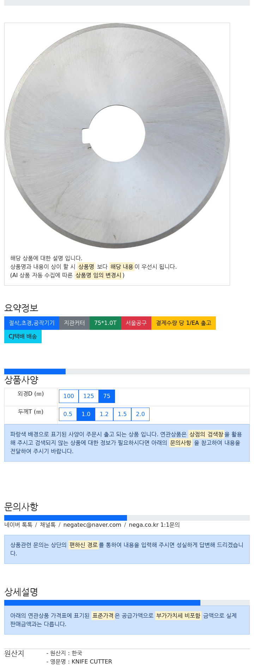Click the circular knife cutter product image
This screenshot has width=254, height=666.
tap(117, 136)
